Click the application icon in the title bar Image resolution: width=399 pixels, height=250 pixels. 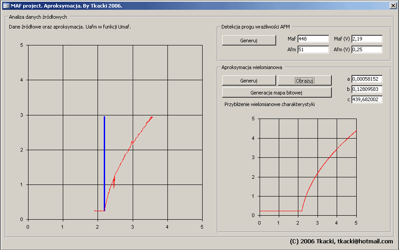tap(6, 5)
